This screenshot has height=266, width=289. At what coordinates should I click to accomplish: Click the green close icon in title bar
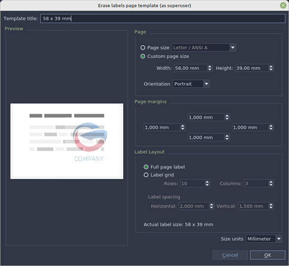tap(283, 5)
